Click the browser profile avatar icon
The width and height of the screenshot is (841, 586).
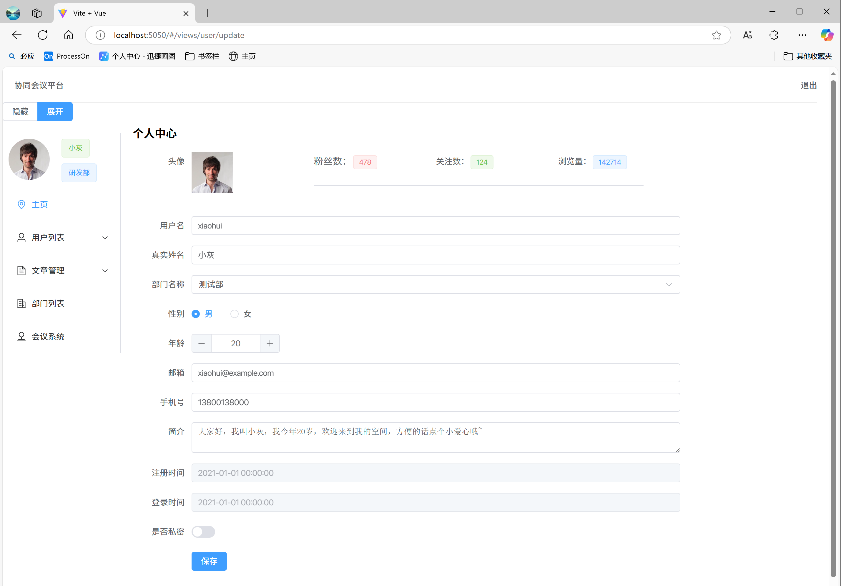point(13,13)
